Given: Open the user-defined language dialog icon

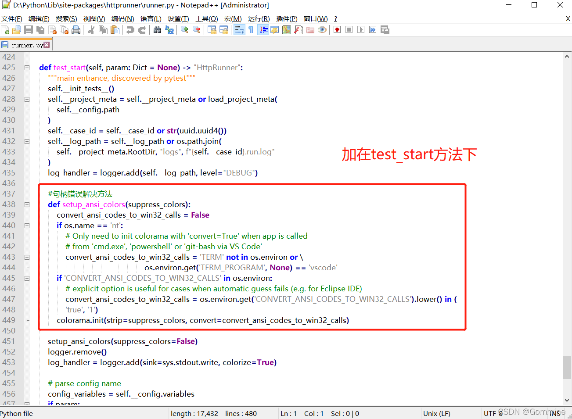Looking at the screenshot, I should coord(275,30).
